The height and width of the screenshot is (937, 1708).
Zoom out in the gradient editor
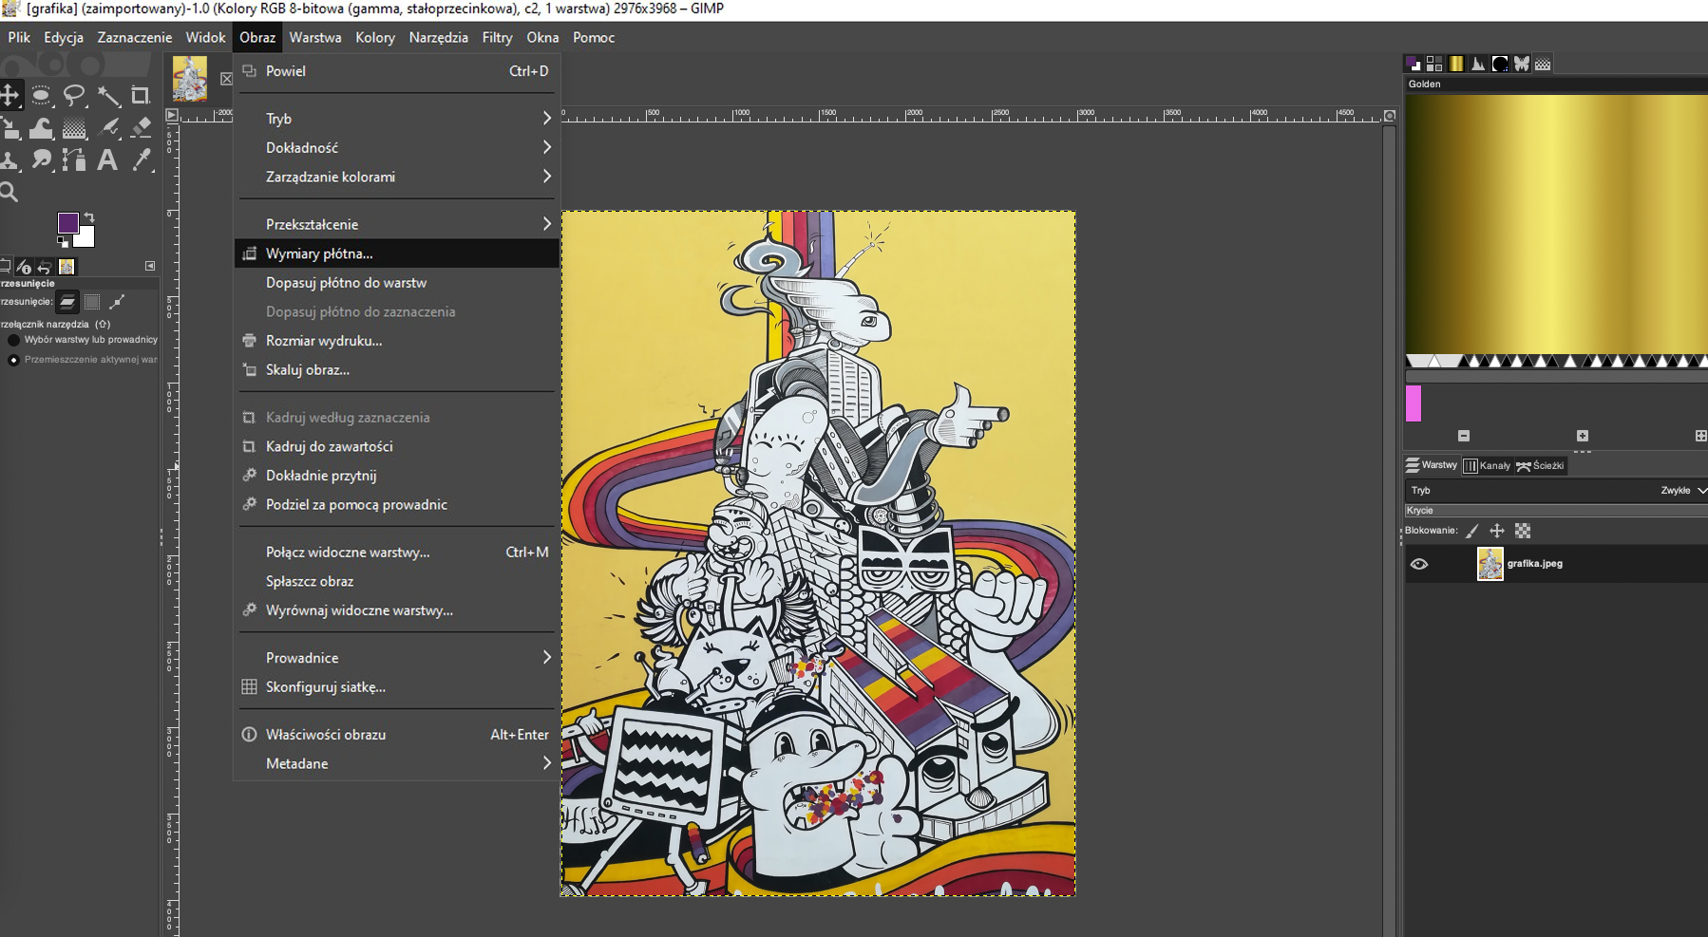(1464, 436)
